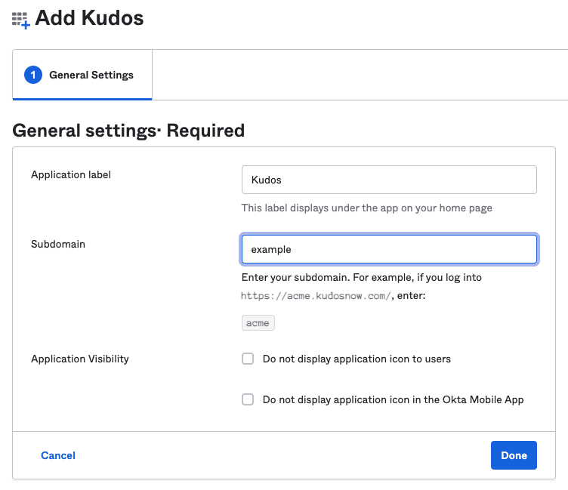This screenshot has width=568, height=490.
Task: Click the Cancel link
Action: (x=58, y=455)
